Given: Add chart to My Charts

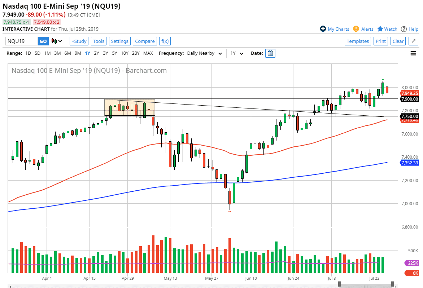Looking at the screenshot, I should pyautogui.click(x=335, y=29).
